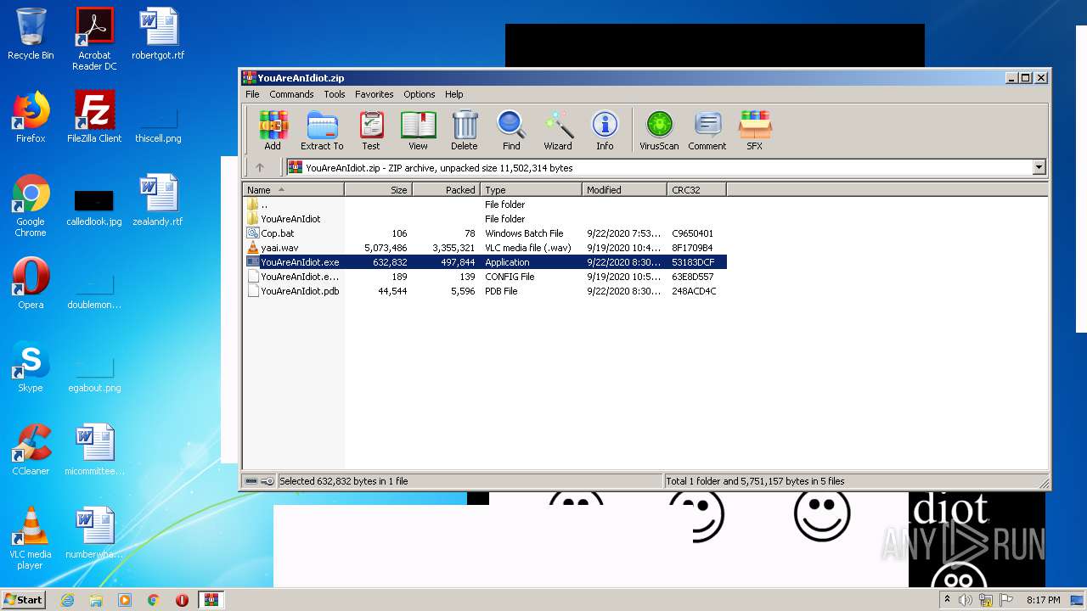Viewport: 1087px width, 611px height.
Task: Open the Commands menu
Action: [291, 94]
